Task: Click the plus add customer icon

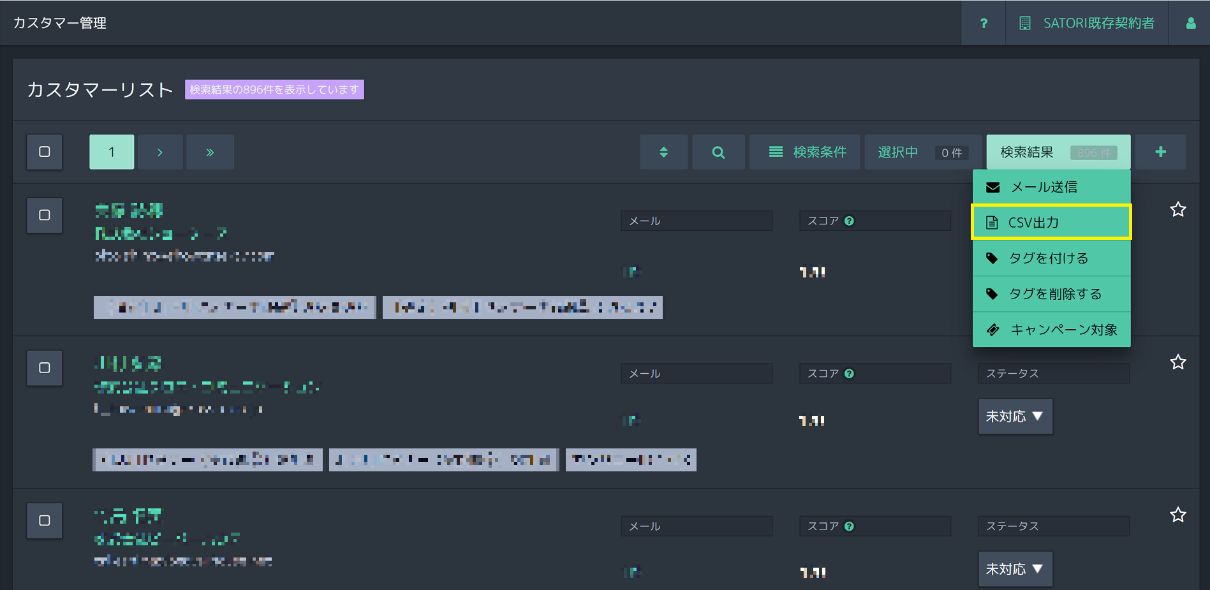Action: click(1160, 152)
